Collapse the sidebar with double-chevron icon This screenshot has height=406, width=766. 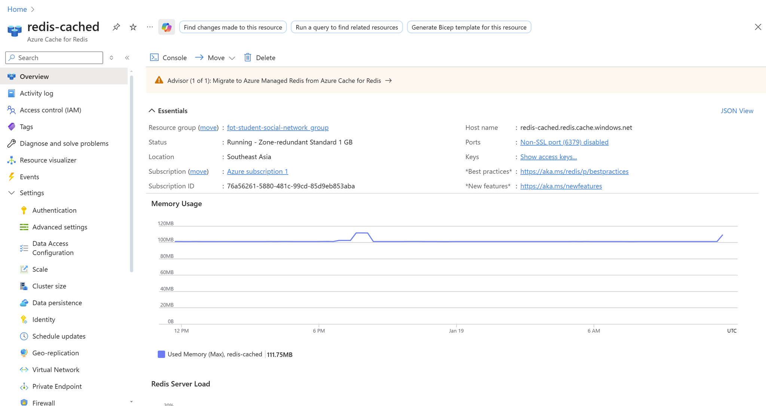pyautogui.click(x=127, y=58)
